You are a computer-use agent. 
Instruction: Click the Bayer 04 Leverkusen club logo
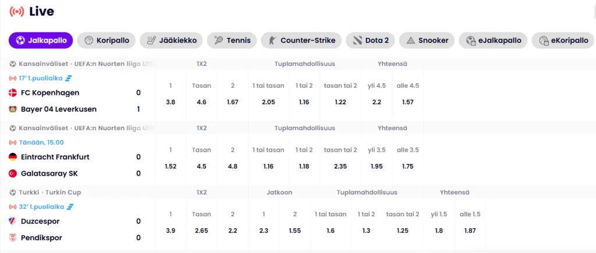tap(13, 109)
